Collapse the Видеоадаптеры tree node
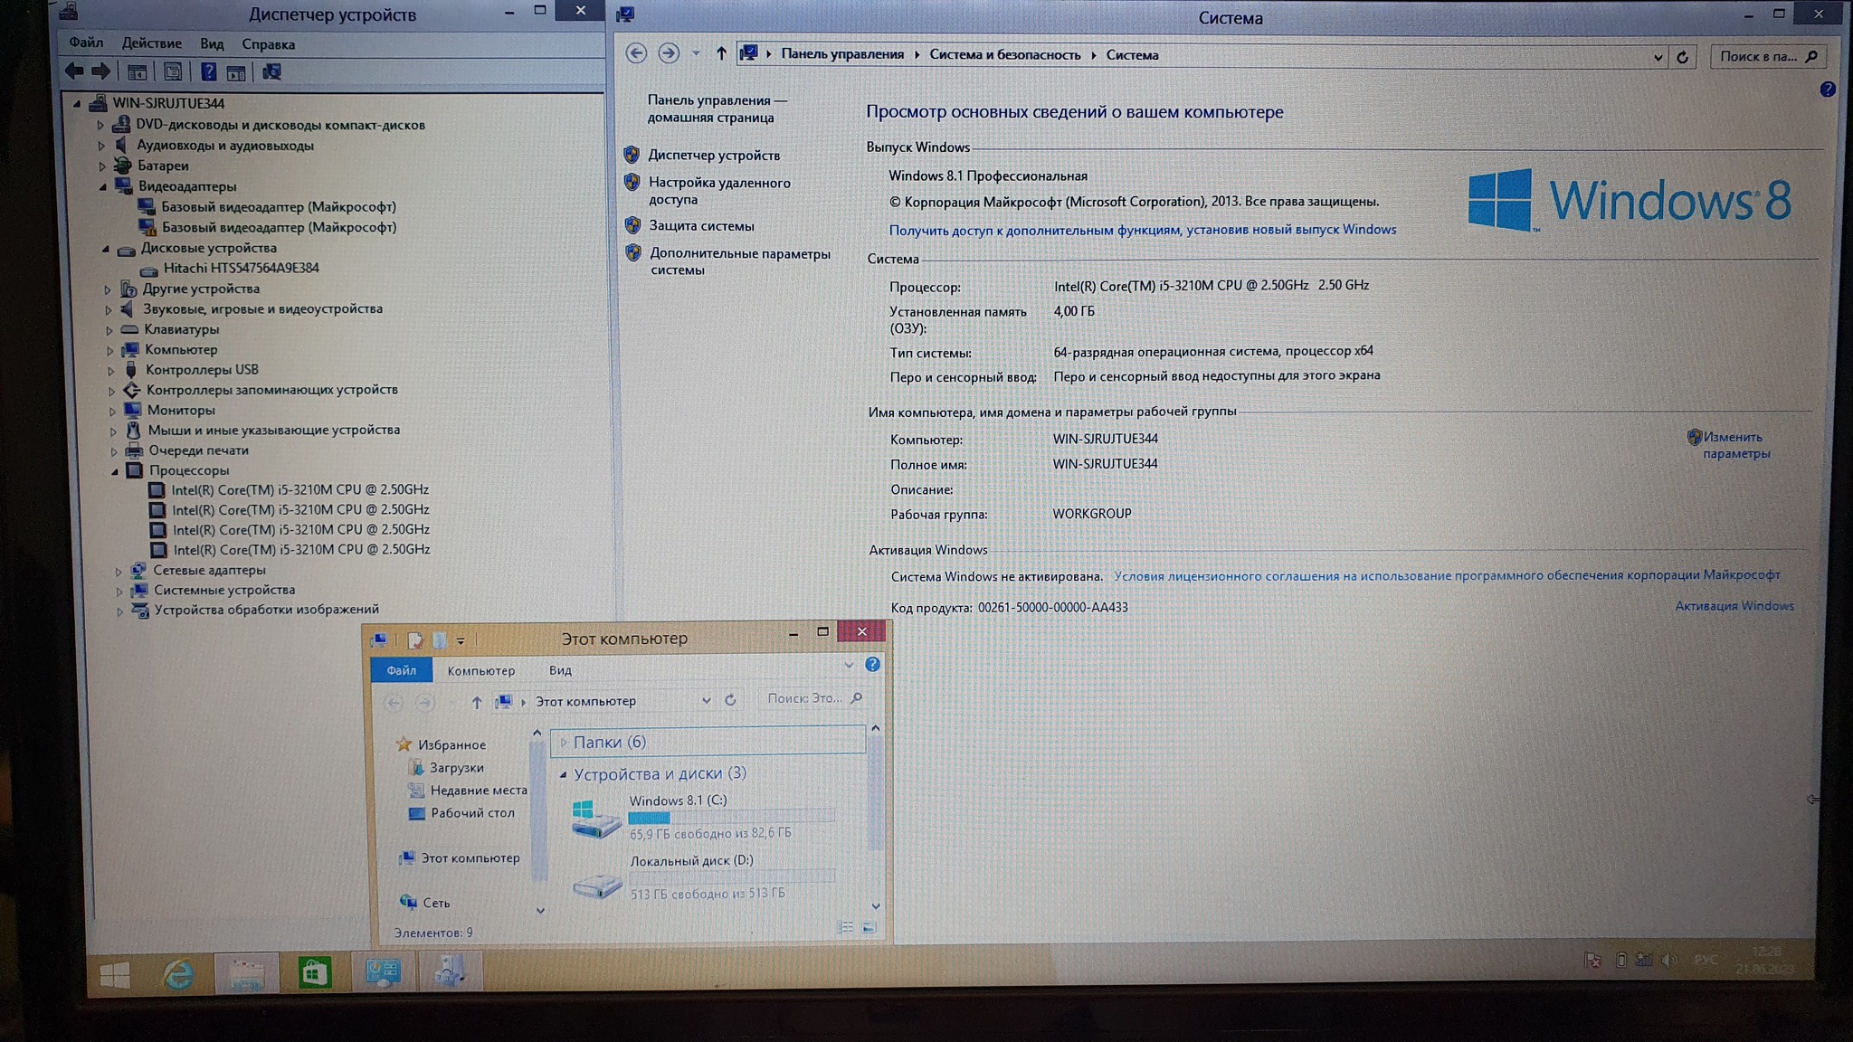The width and height of the screenshot is (1853, 1042). click(103, 186)
